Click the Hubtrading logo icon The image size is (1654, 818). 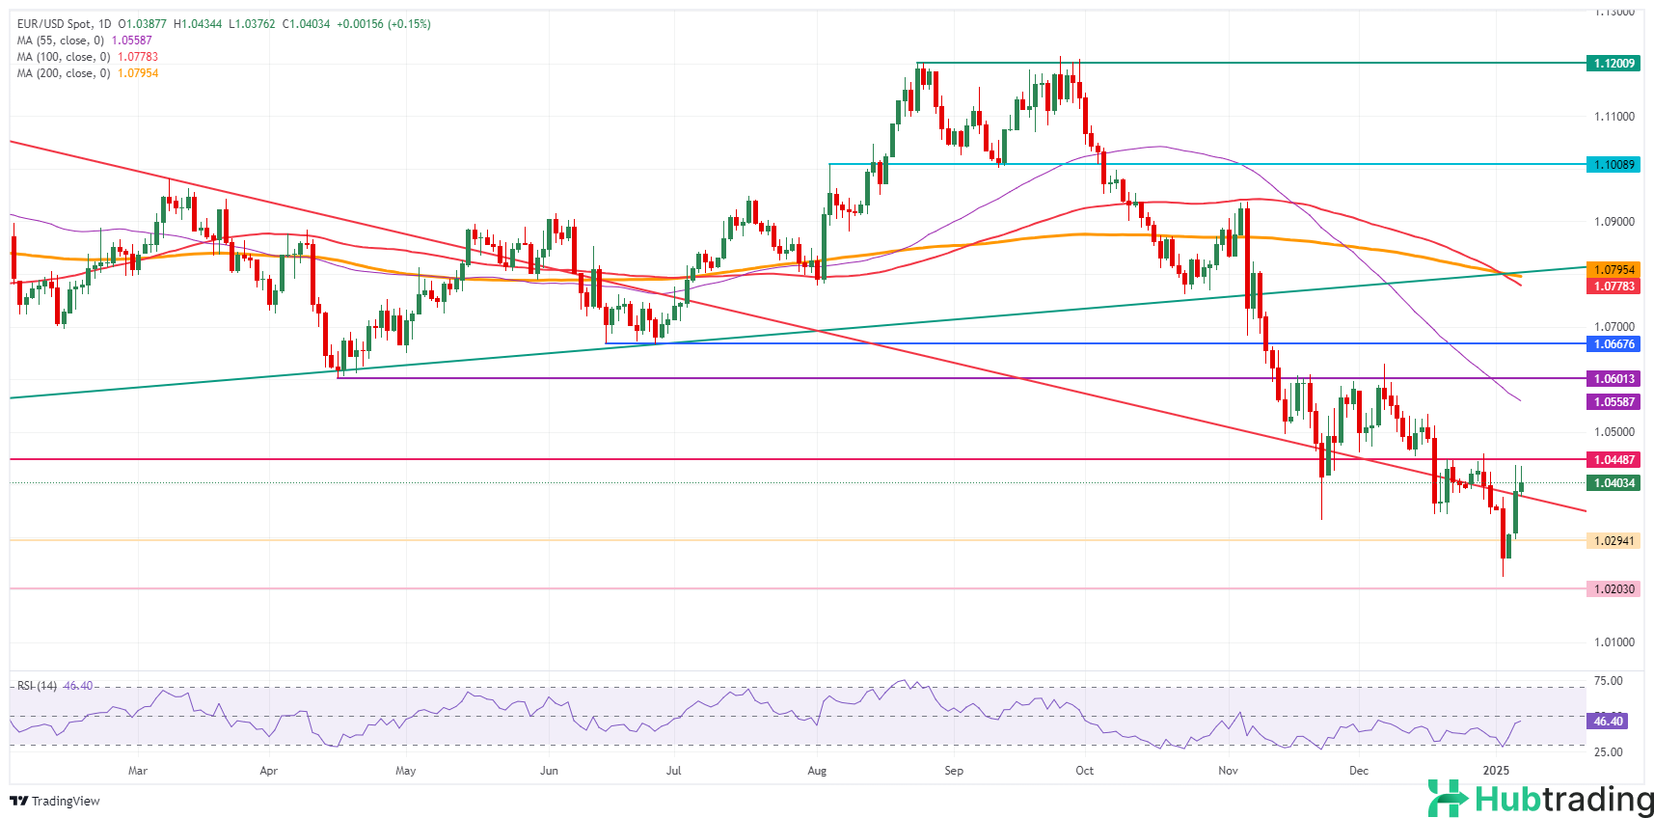tap(1447, 799)
